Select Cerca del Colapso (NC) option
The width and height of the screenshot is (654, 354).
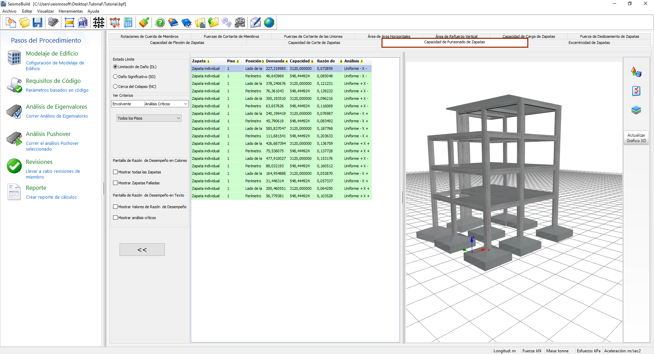point(115,87)
